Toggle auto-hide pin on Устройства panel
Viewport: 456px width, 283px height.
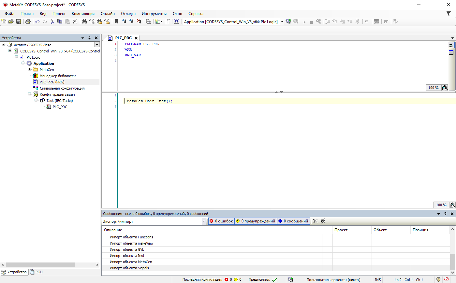click(x=89, y=38)
